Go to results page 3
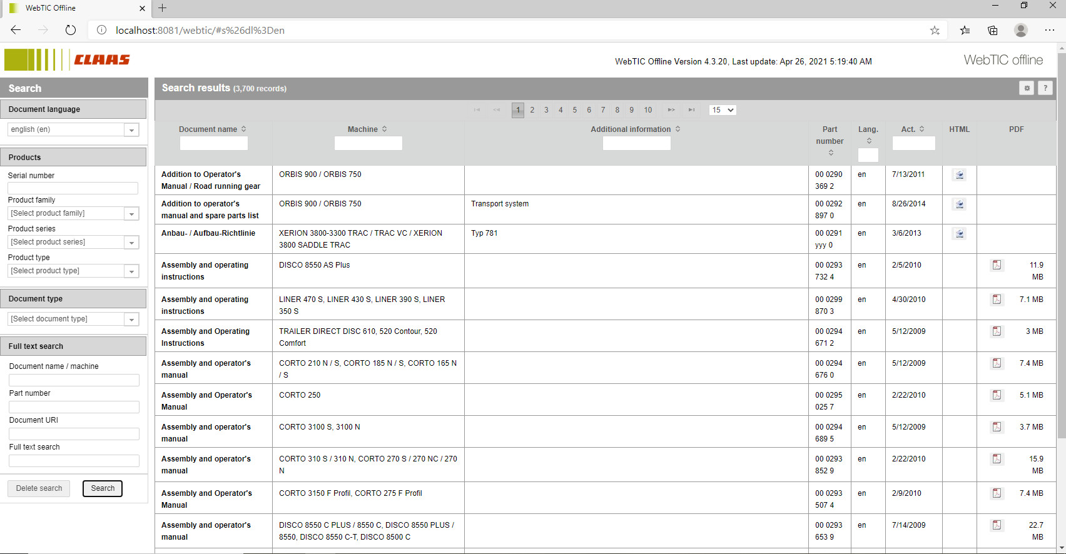1066x554 pixels. (546, 110)
